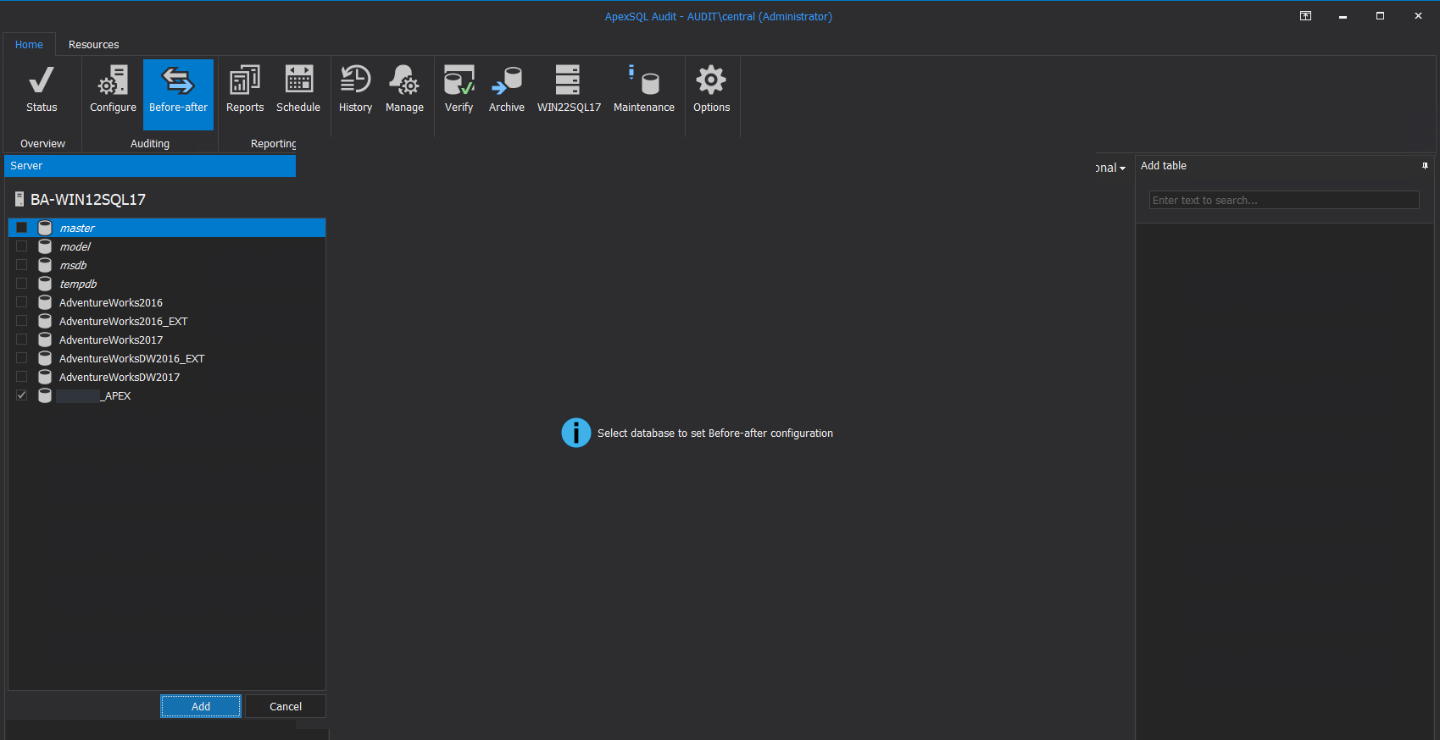Check the AdventureWorksDW2017 checkbox
Viewport: 1440px width, 740px height.
22,377
